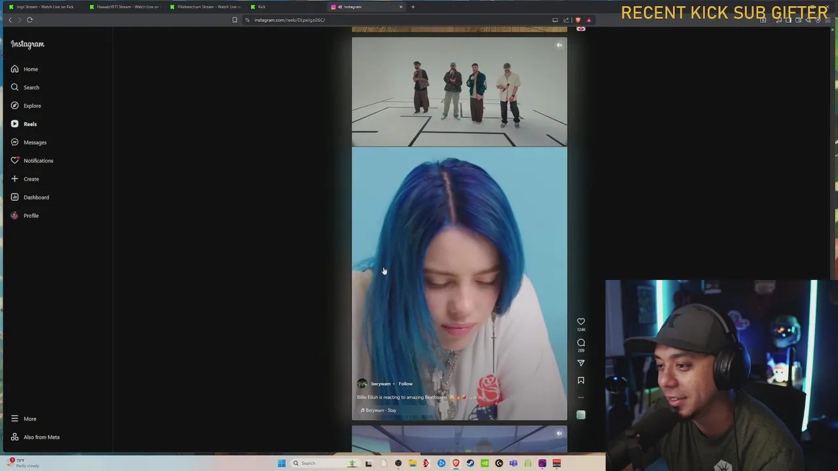Like the reel with the heart icon
This screenshot has width=838, height=471.
tap(581, 321)
